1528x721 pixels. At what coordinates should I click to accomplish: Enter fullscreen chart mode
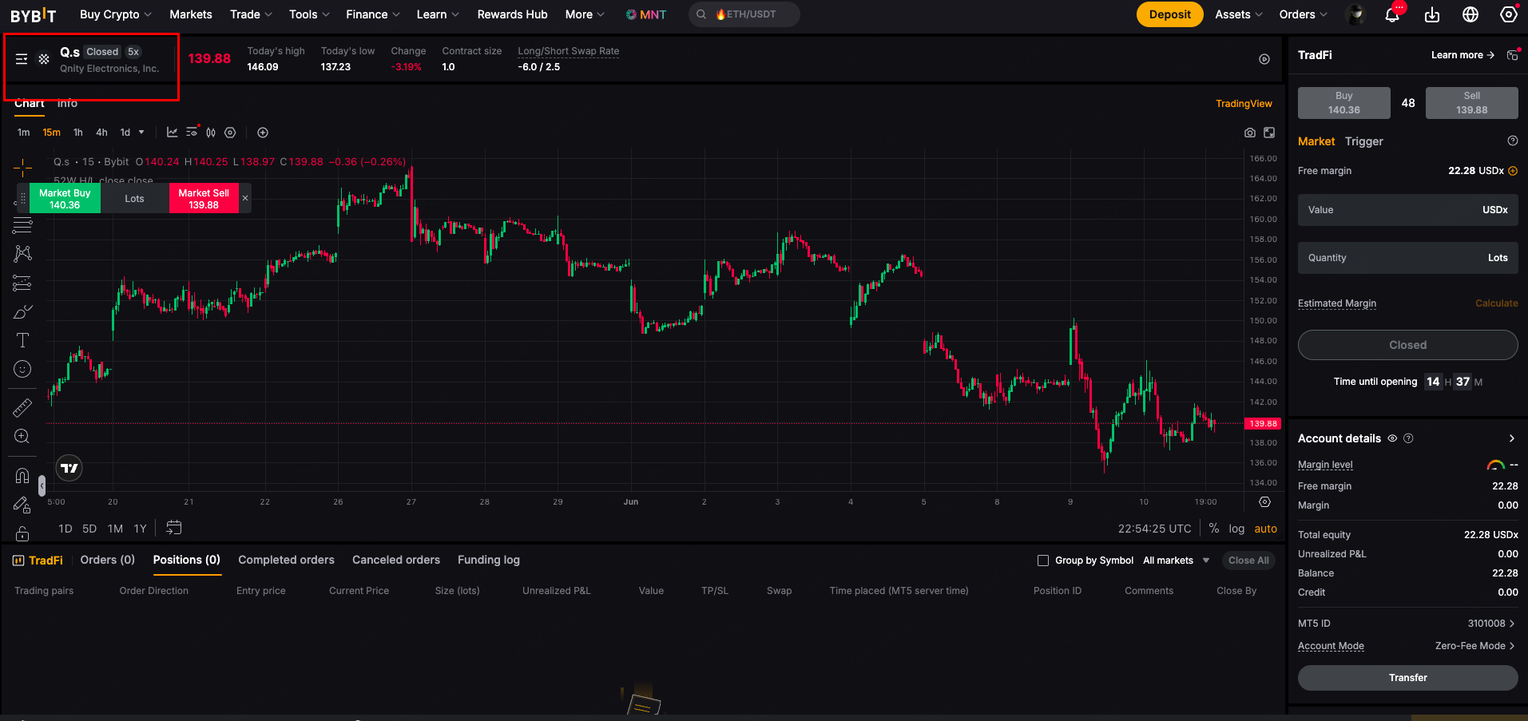point(1269,133)
